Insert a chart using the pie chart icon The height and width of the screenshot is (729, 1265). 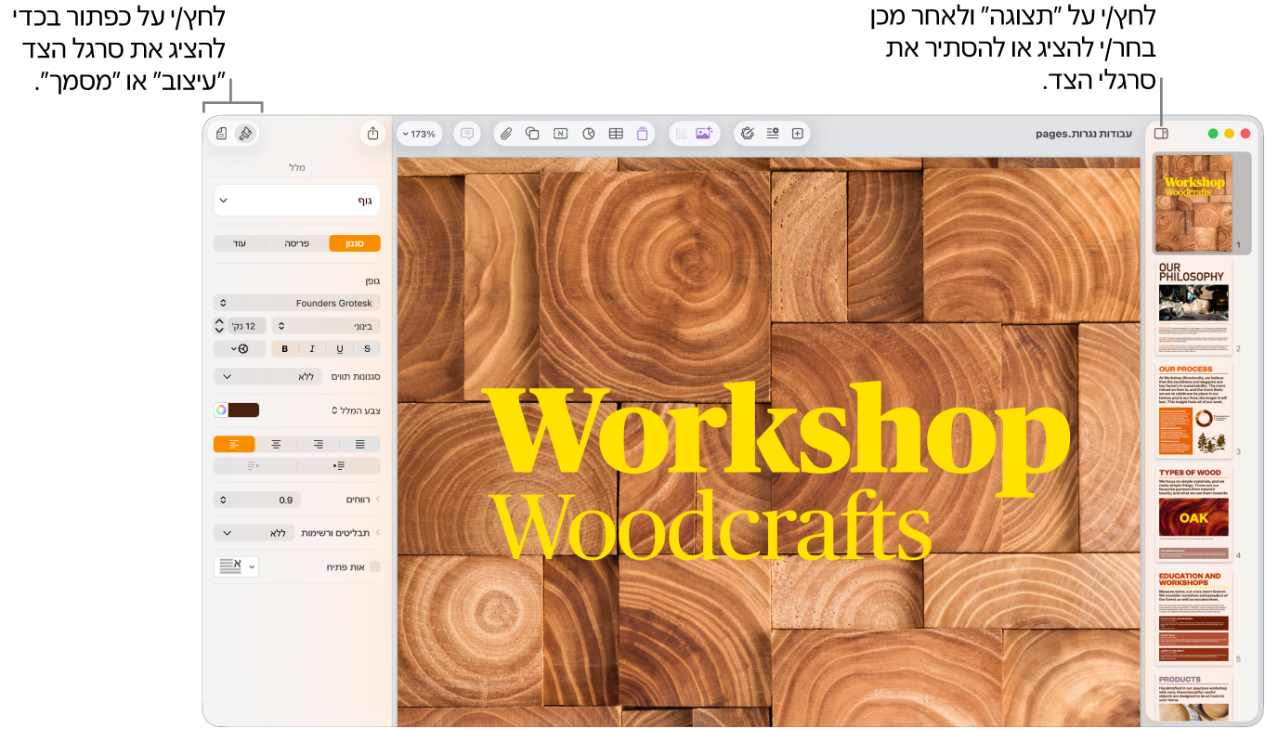tap(588, 134)
